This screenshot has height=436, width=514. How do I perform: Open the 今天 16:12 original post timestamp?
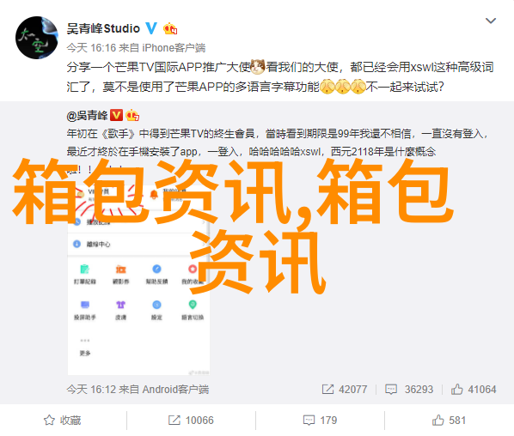tap(91, 389)
